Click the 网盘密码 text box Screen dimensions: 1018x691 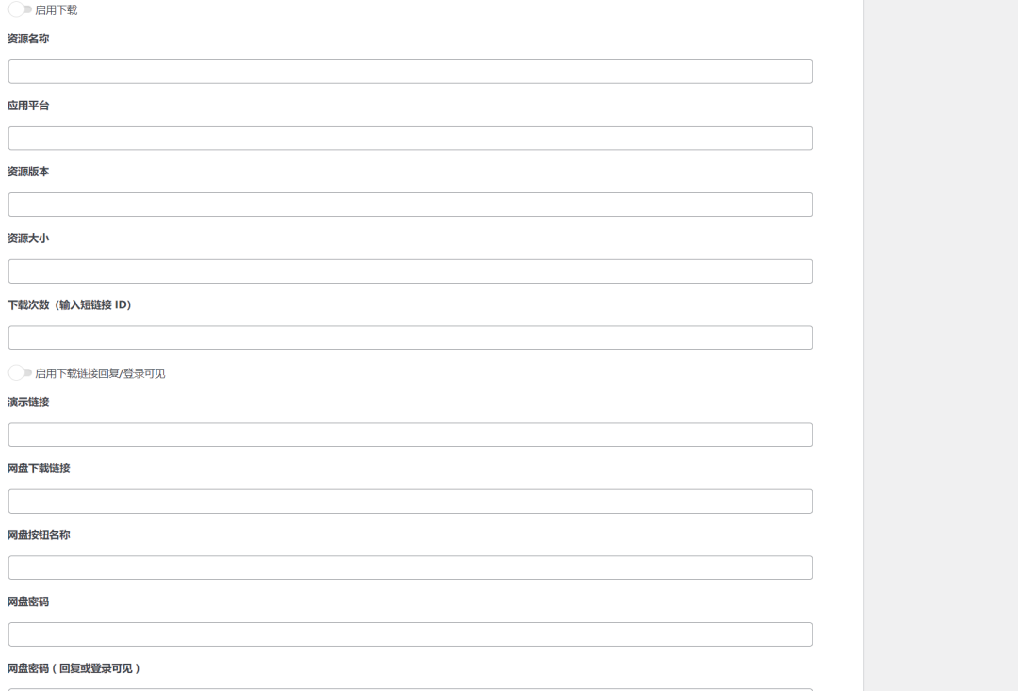[x=410, y=634]
